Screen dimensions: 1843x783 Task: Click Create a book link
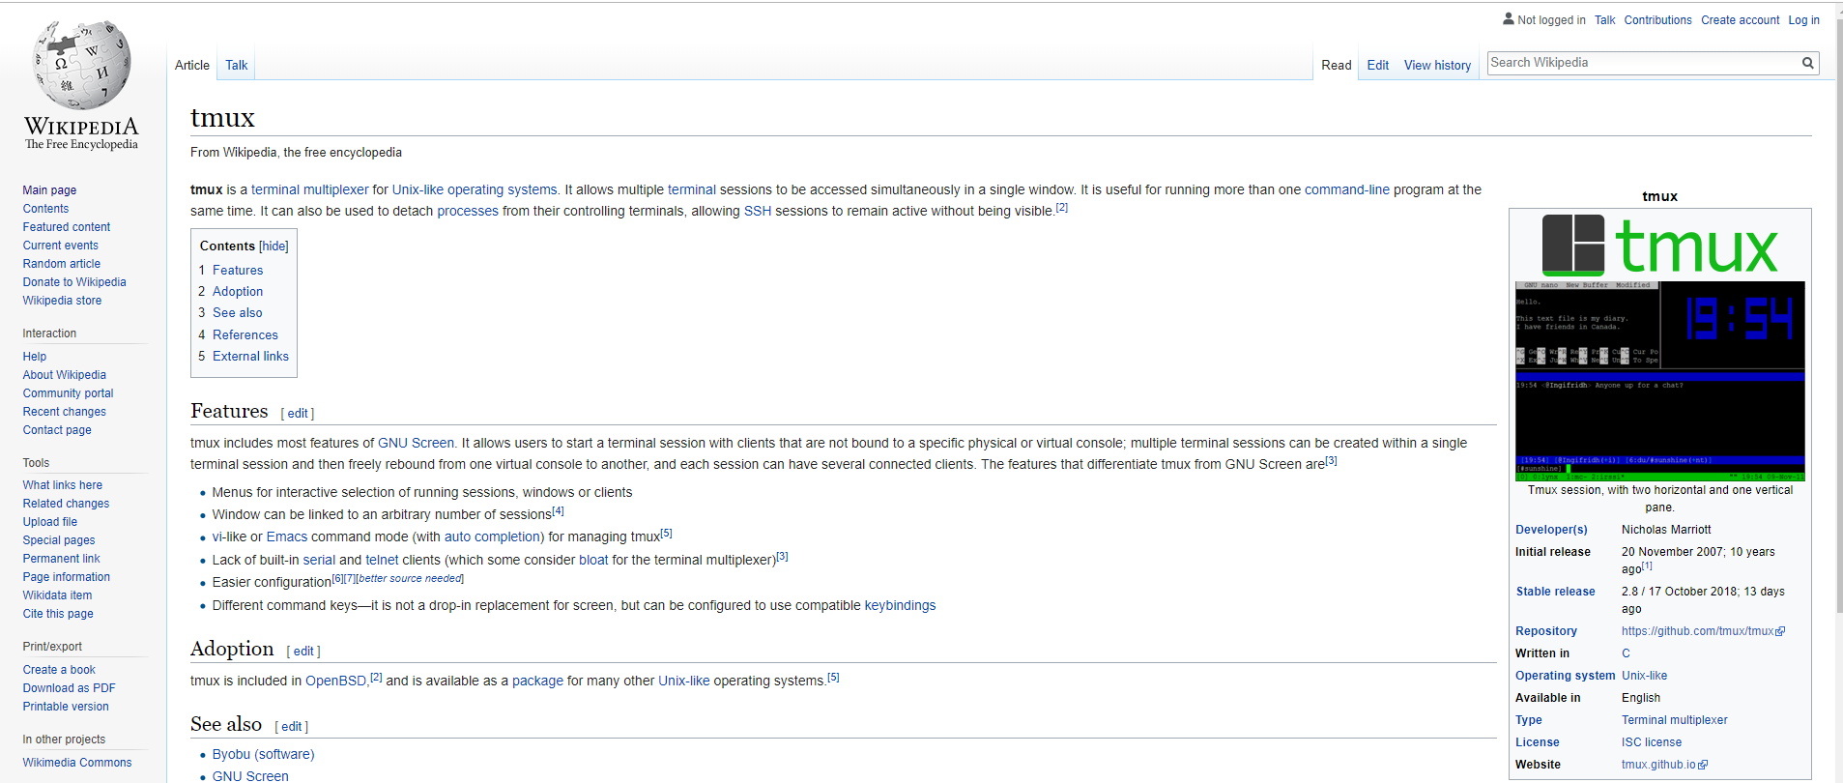click(59, 670)
